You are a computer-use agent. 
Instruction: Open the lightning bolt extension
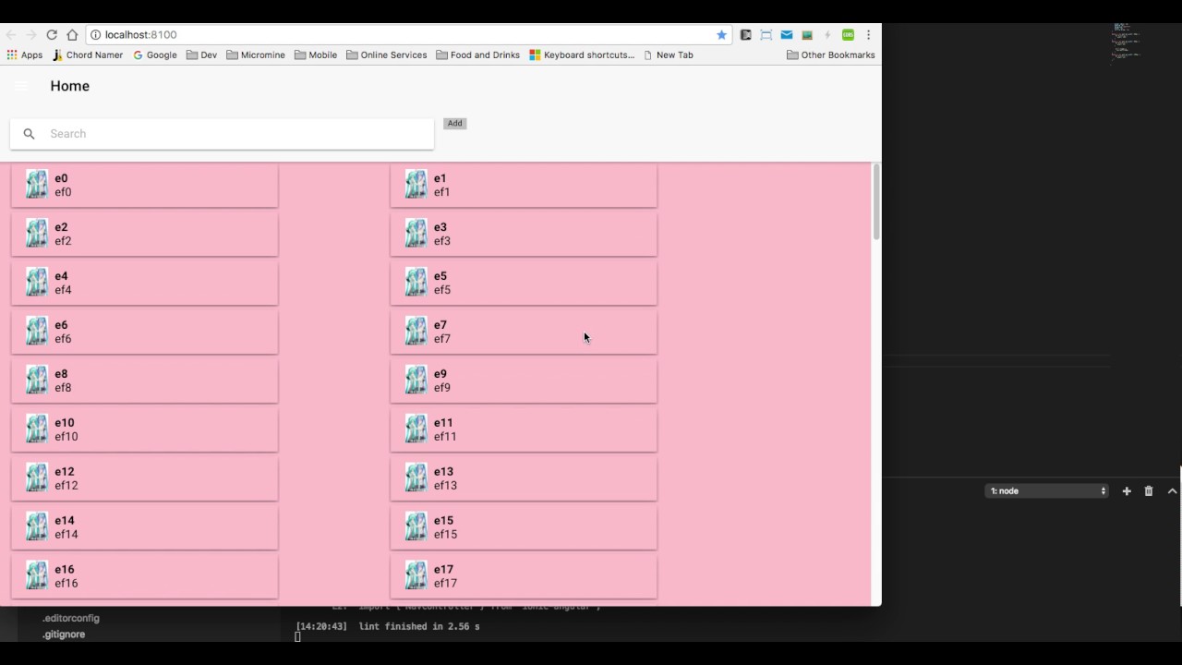[827, 35]
